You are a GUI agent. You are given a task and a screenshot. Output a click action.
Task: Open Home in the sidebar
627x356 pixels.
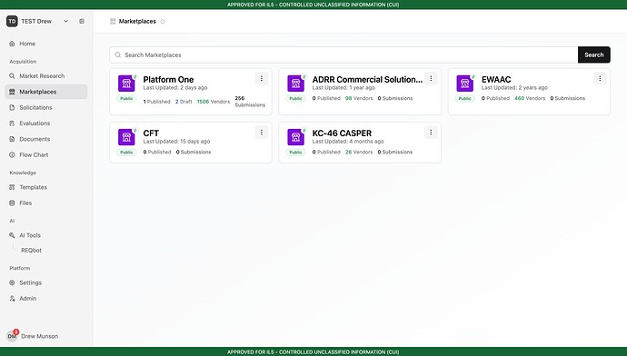pyautogui.click(x=46, y=44)
